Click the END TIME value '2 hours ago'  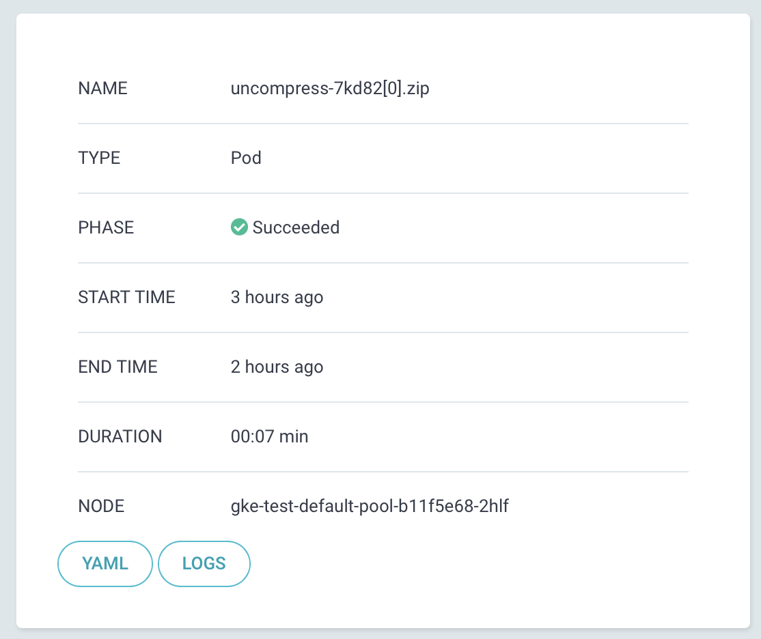(277, 367)
